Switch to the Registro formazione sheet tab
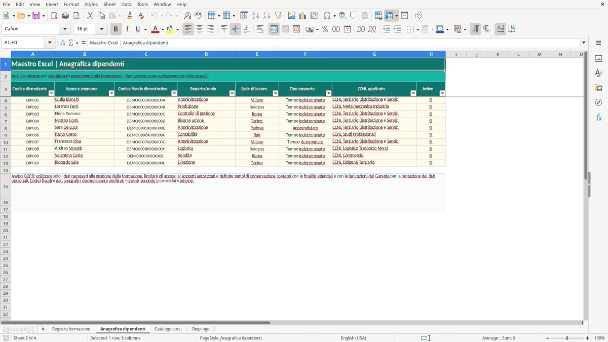608x342 pixels. 71,329
